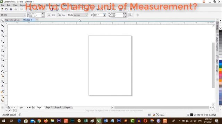Select the Ellipse tool

pos(2,55)
